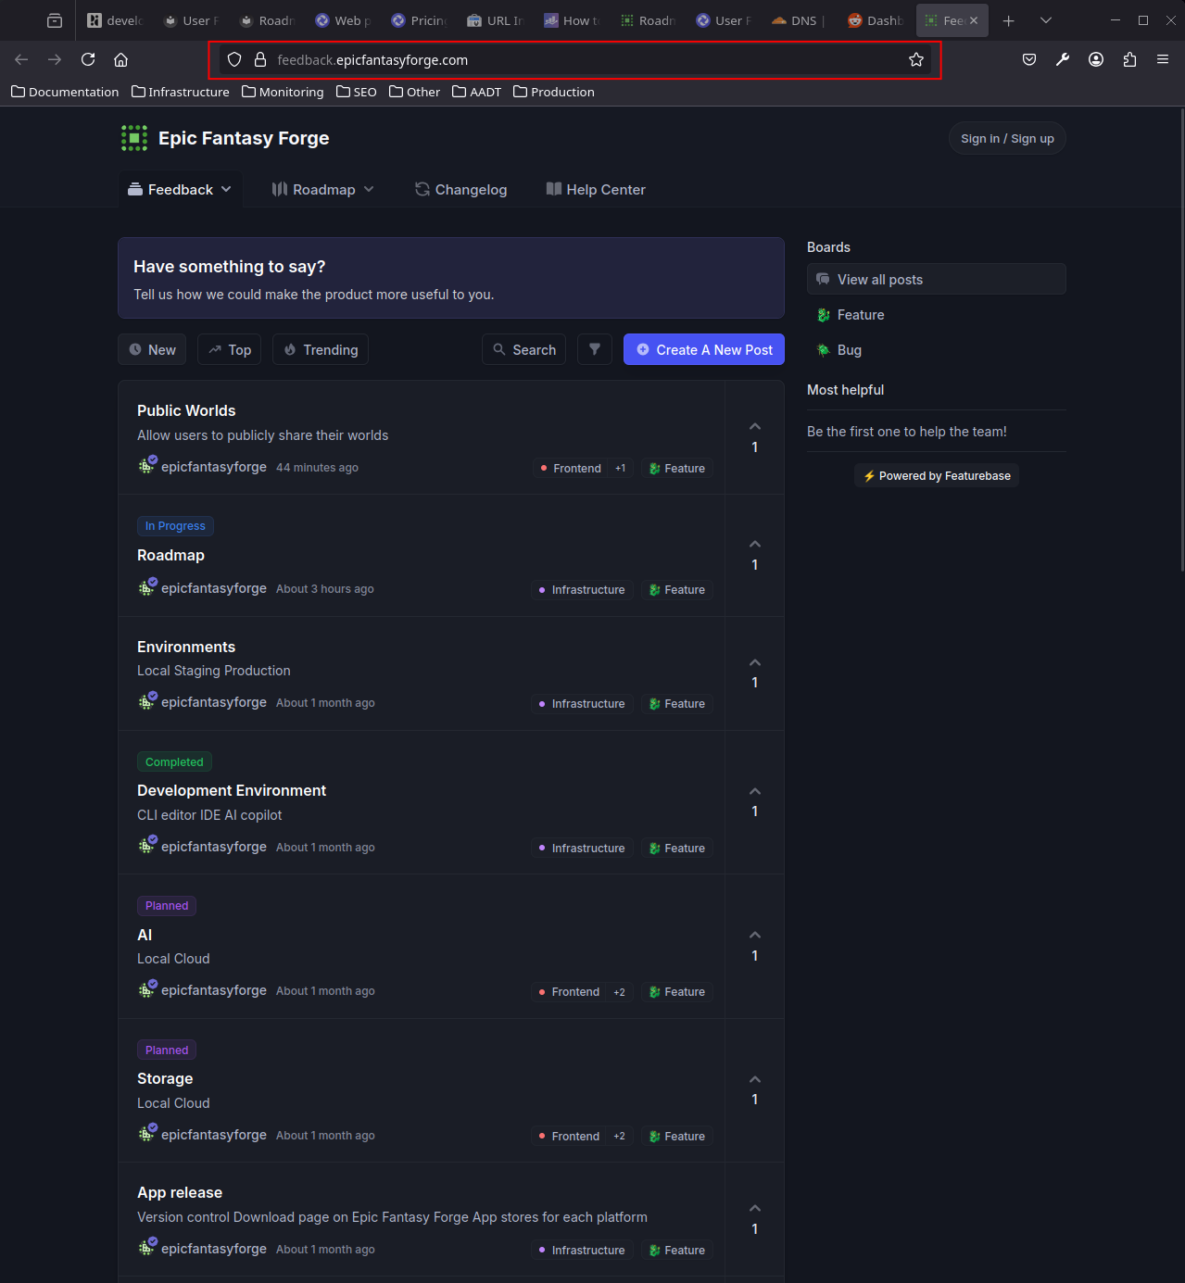This screenshot has height=1283, width=1185.
Task: Open the tracking protection shield icon
Action: (234, 59)
